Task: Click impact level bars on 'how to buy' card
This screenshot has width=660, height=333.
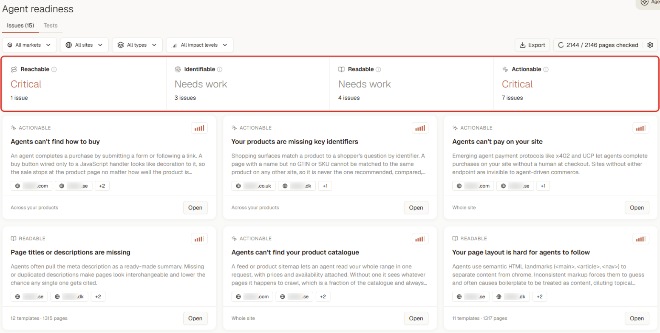Action: coord(199,128)
